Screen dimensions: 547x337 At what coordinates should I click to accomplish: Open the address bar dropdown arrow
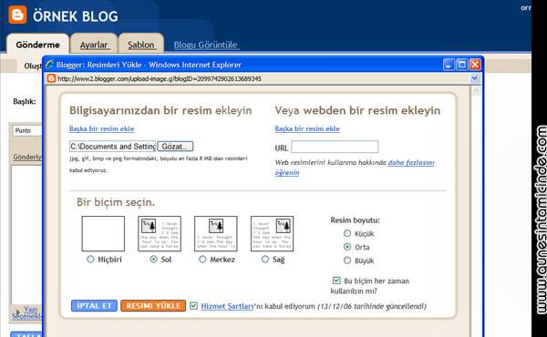tap(474, 78)
